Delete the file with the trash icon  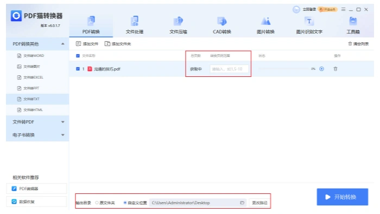pos(335,69)
